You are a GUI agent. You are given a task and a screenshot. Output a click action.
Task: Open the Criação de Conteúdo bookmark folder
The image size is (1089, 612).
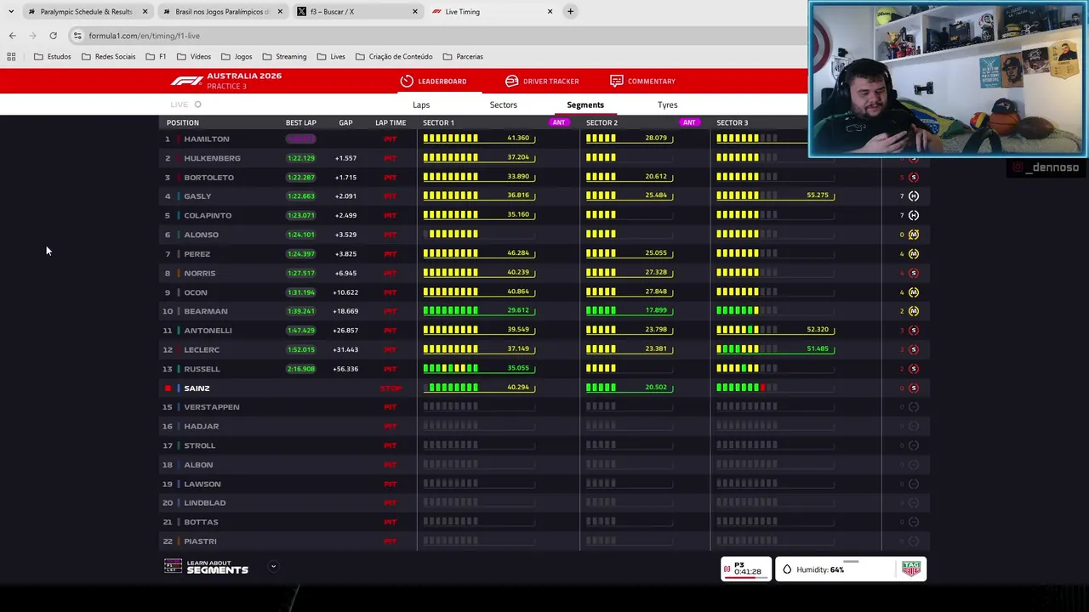(x=394, y=56)
